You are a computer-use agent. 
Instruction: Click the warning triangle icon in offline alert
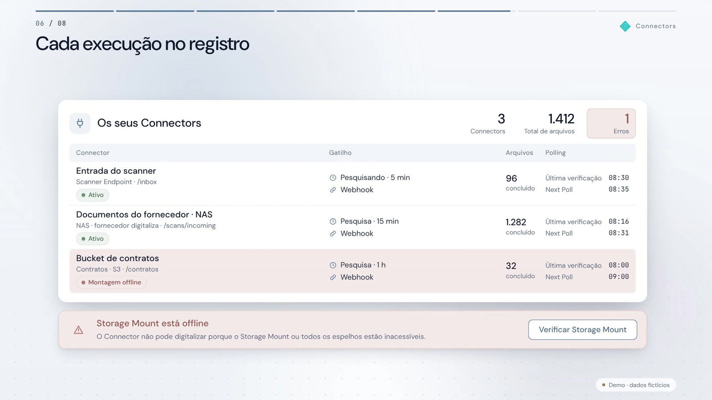[x=78, y=330]
